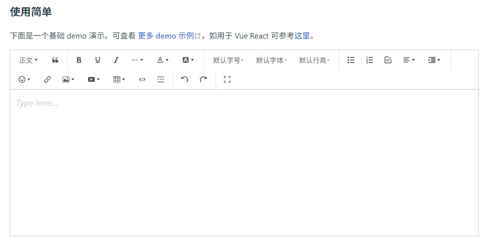
Task: Toggle italic text style
Action: tap(116, 60)
